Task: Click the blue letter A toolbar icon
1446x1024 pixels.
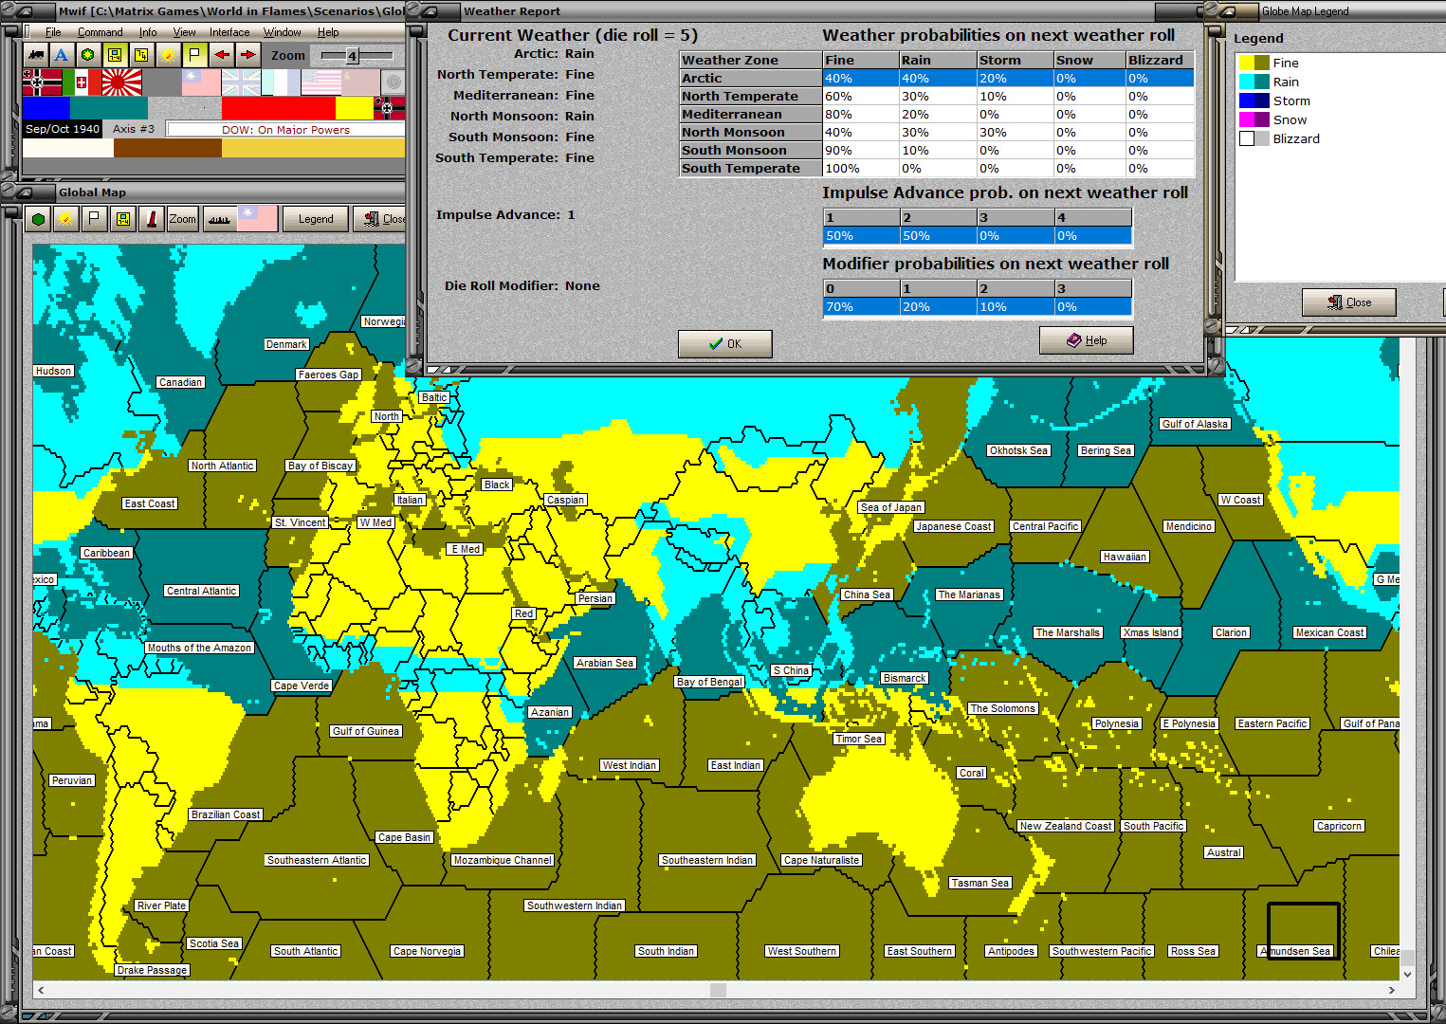Action: 62,55
